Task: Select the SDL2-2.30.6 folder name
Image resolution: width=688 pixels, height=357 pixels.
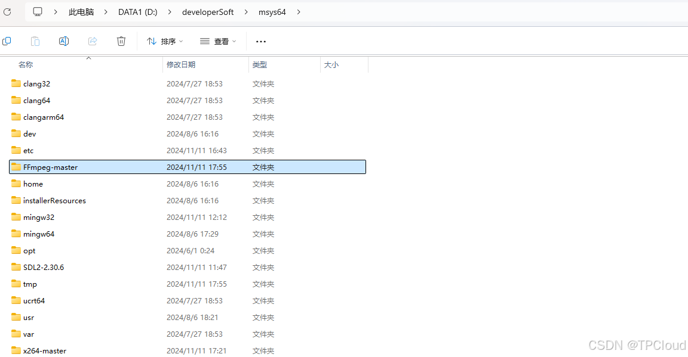Action: [x=44, y=267]
